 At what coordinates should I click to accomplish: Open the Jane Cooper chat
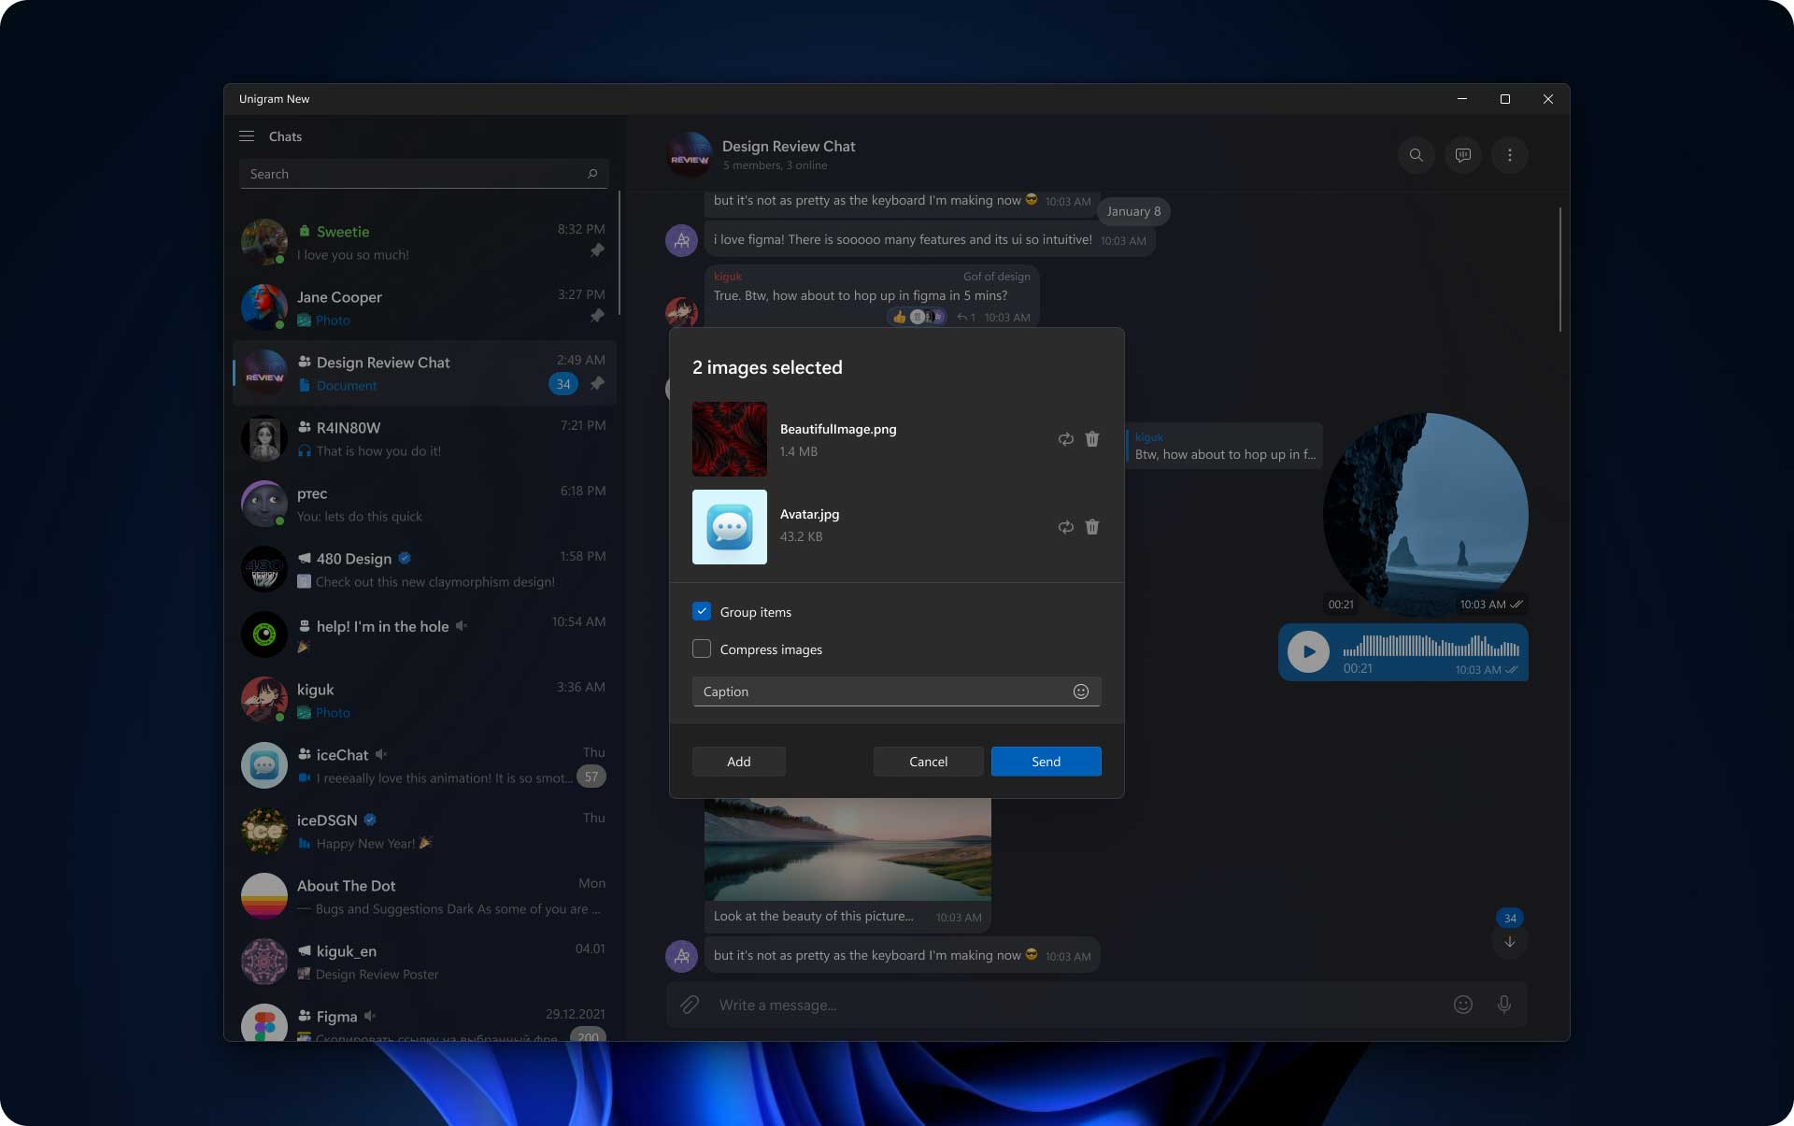click(x=424, y=308)
